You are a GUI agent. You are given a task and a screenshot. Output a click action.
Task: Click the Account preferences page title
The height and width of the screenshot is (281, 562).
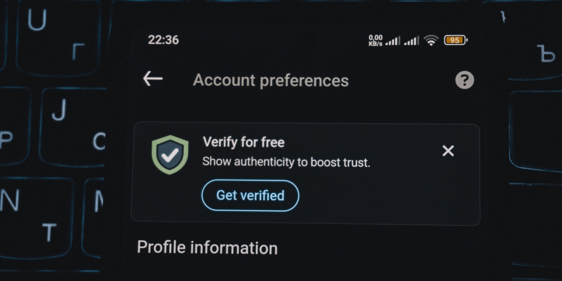click(x=271, y=81)
